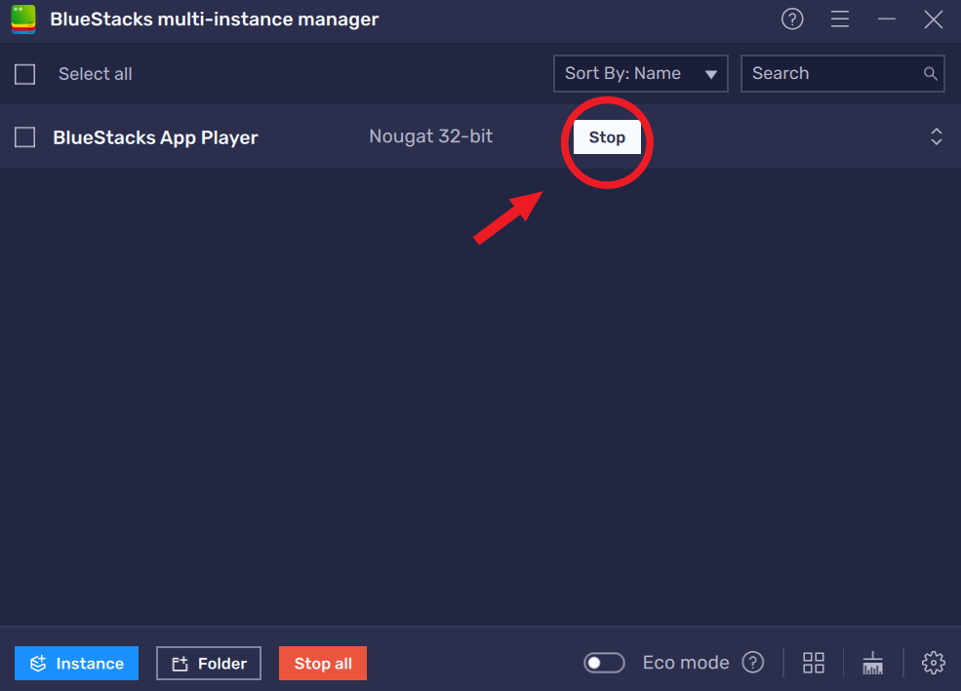
Task: Click the search magnifier icon
Action: [x=930, y=74]
